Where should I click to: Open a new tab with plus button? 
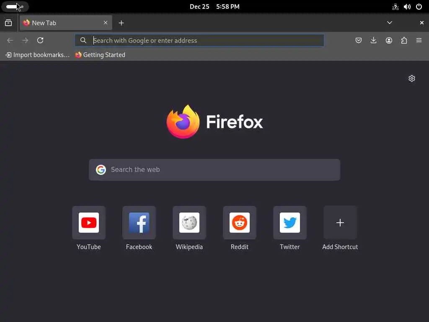(121, 23)
